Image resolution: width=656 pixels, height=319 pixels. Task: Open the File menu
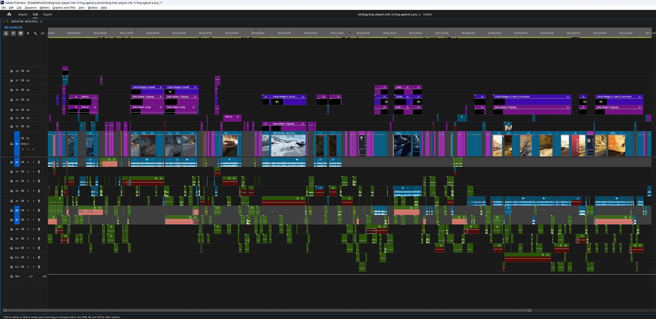point(4,8)
